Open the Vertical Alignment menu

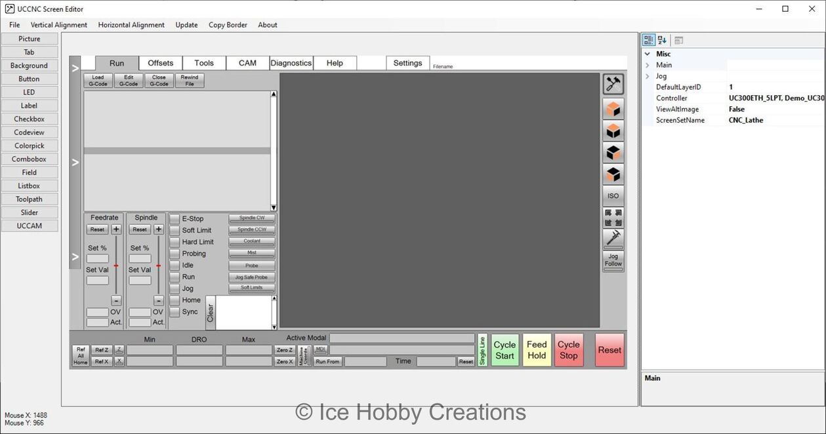click(x=59, y=25)
